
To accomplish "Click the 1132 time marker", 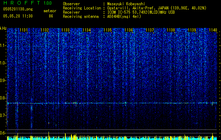I will [x=45, y=30].
